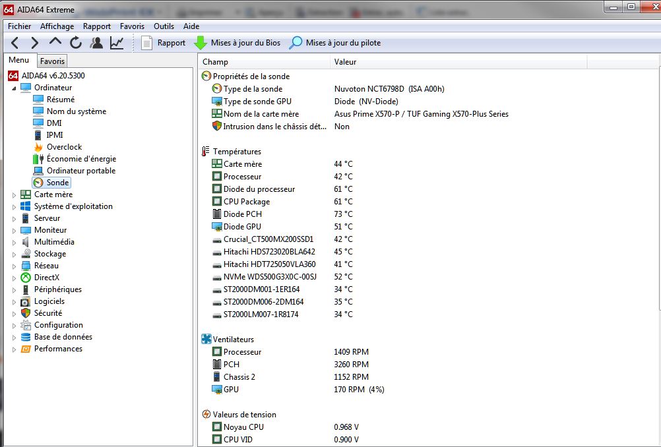Select Nom du système in tree
This screenshot has height=447, width=661.
coord(77,111)
